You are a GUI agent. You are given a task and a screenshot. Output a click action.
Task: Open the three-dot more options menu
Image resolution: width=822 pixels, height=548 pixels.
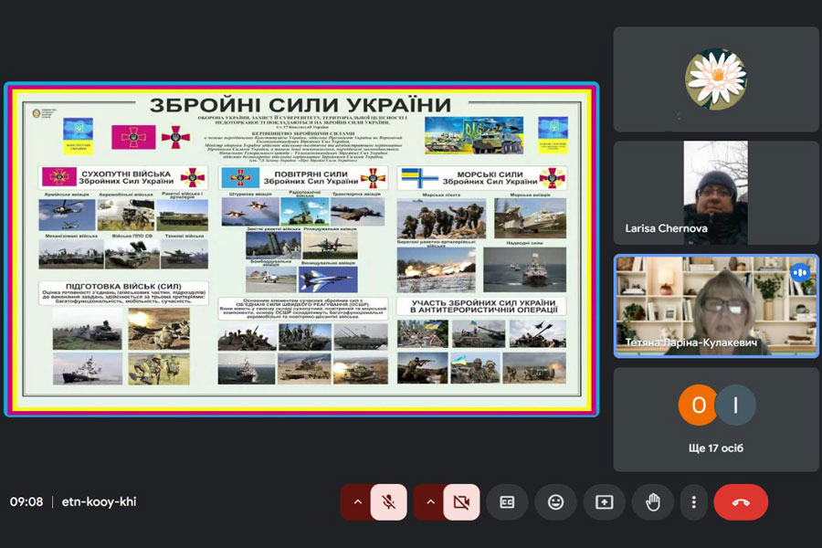[x=693, y=502]
